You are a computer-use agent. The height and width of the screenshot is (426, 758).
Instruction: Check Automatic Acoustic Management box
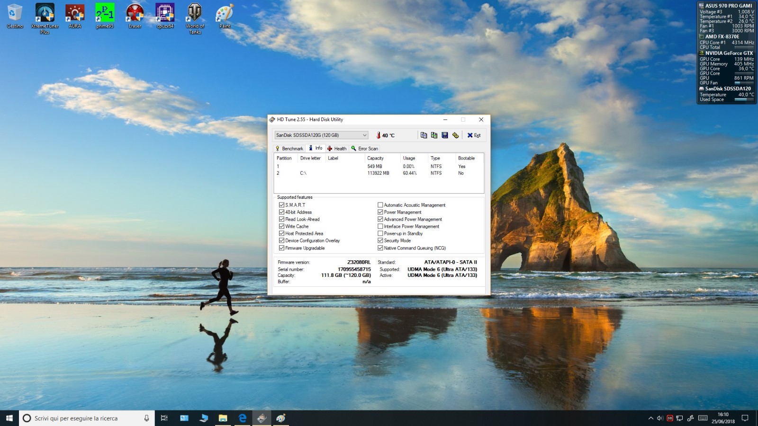point(380,205)
